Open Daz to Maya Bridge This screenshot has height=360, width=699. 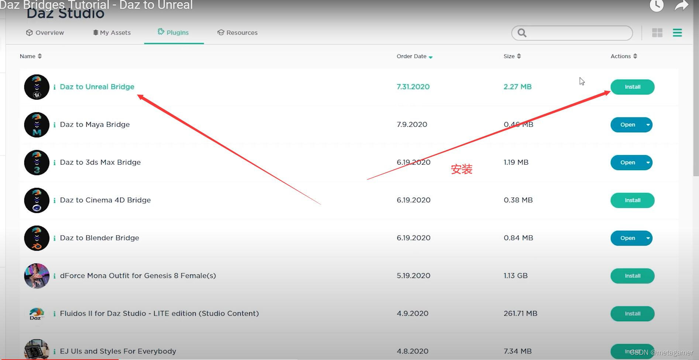coord(627,125)
